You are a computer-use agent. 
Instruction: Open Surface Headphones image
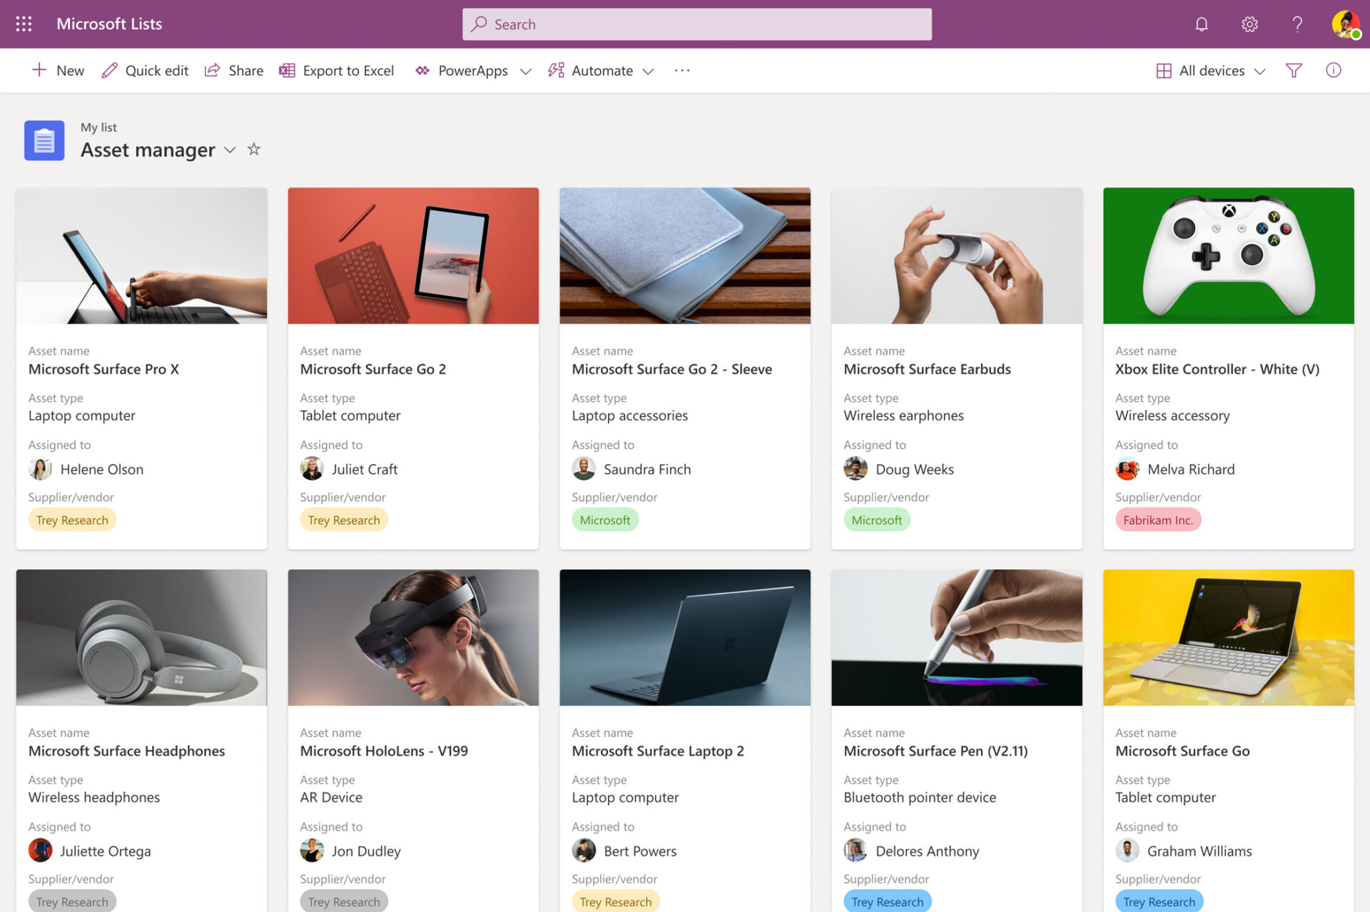tap(141, 637)
